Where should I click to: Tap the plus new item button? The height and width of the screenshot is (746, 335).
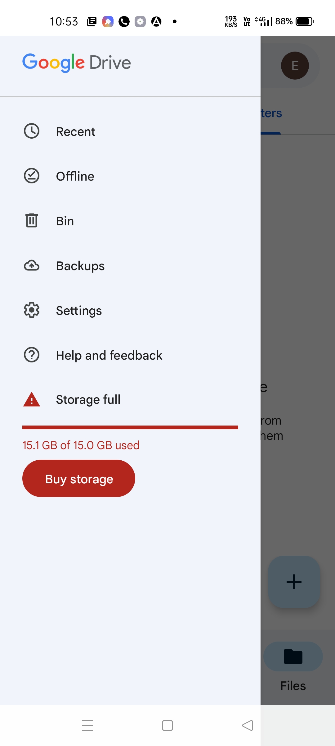294,582
